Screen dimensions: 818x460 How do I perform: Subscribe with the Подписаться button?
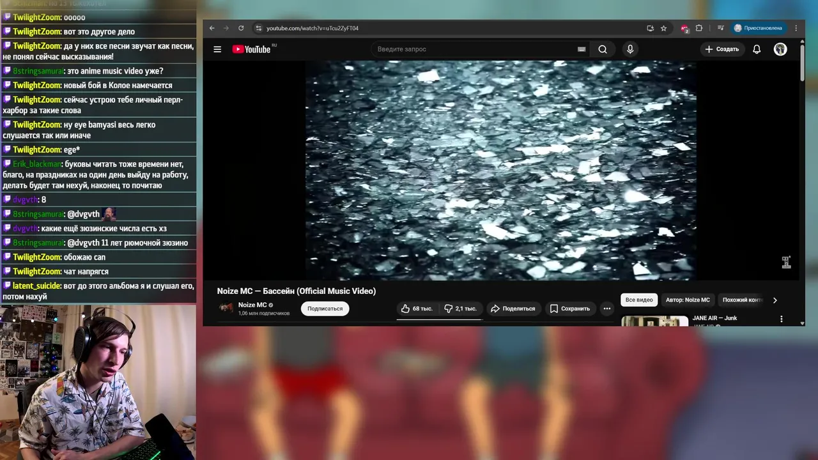coord(325,309)
